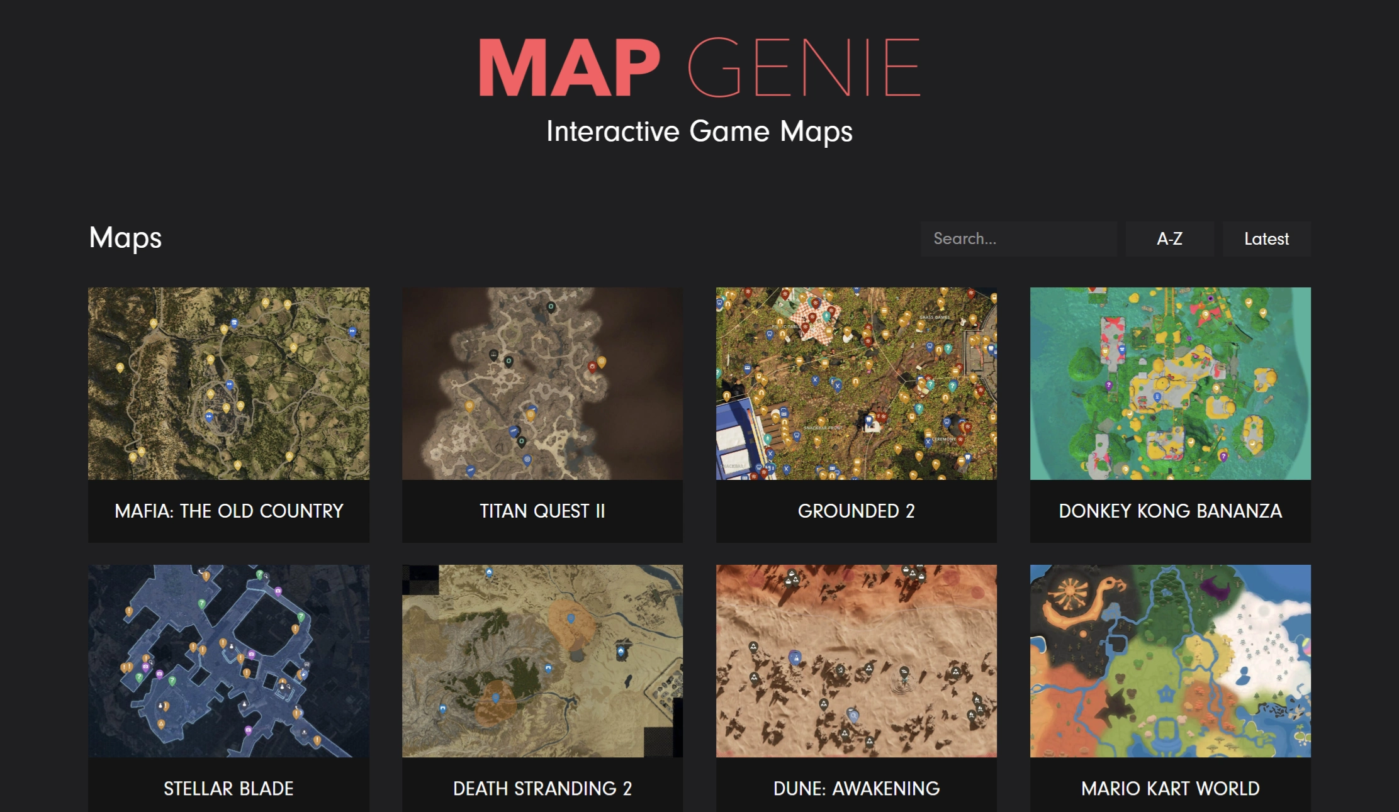Sort maps alphabetically with the A-Z button
Screen dimensions: 1399x812
1169,238
